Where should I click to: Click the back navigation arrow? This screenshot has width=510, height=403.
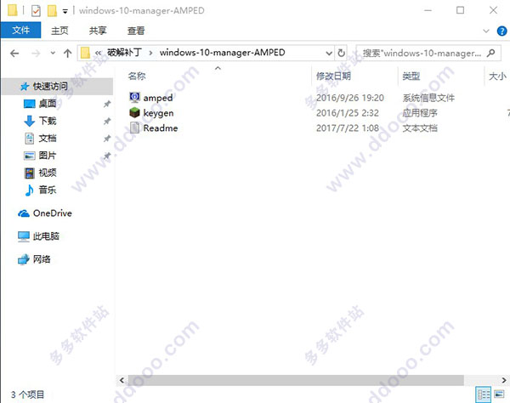(x=14, y=53)
